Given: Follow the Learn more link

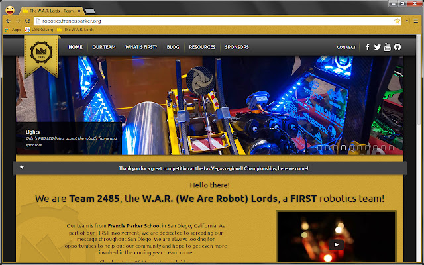Looking at the screenshot, I should 179,252.
